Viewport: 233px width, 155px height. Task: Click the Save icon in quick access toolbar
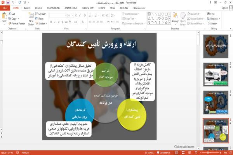8,2
